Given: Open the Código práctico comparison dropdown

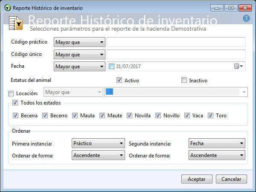Looking at the screenshot, I should click(x=79, y=42).
